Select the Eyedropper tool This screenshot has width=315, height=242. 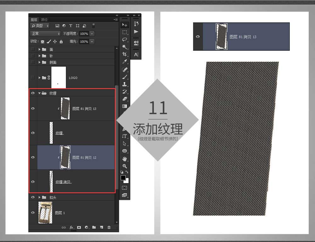pos(124,62)
